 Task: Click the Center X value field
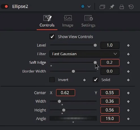tap(65, 93)
